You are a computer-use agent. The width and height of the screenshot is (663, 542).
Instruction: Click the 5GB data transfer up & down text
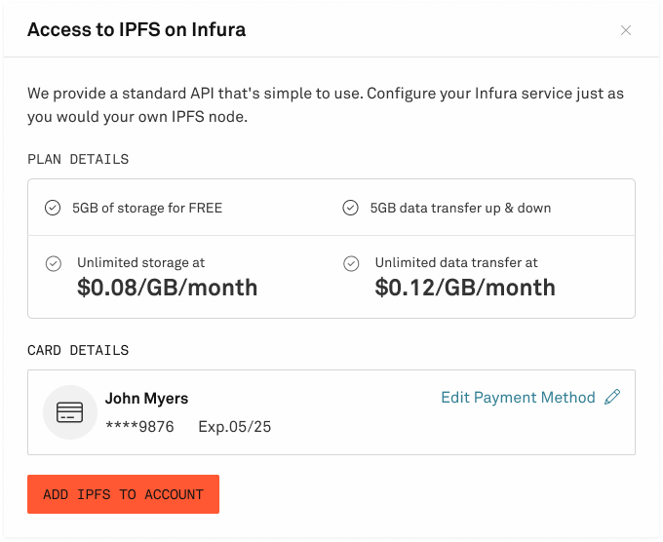(460, 208)
